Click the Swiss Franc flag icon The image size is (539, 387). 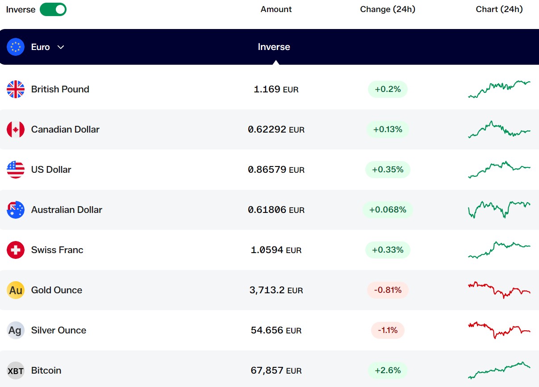[16, 250]
